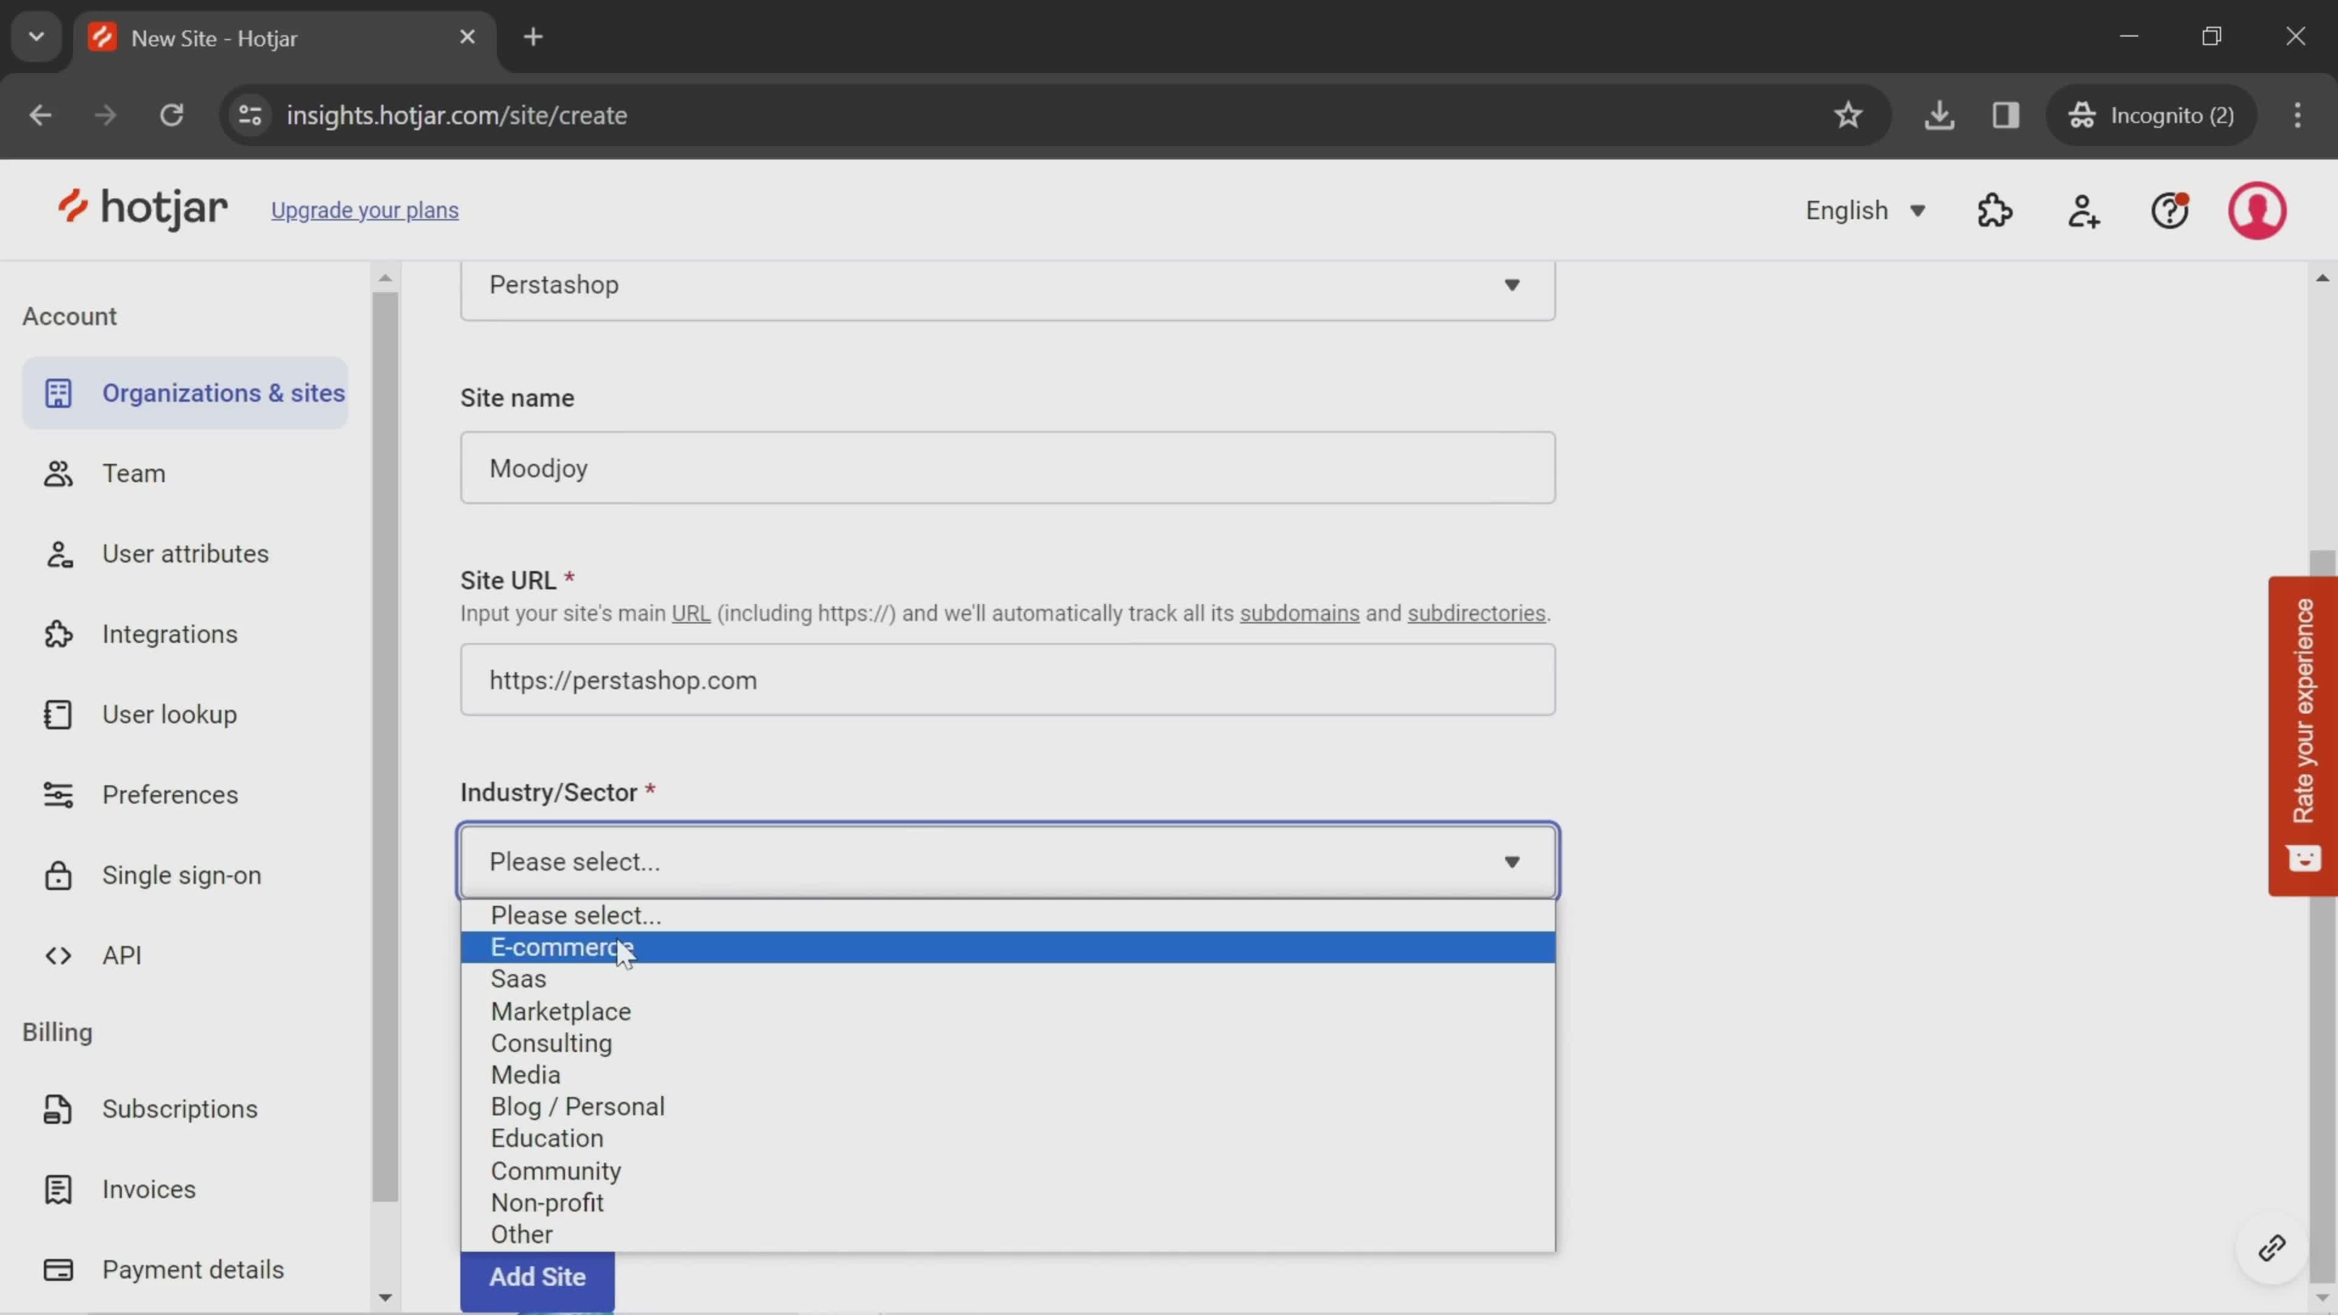Click the address bar URL
Screen dimensions: 2338x1315
tap(457, 115)
